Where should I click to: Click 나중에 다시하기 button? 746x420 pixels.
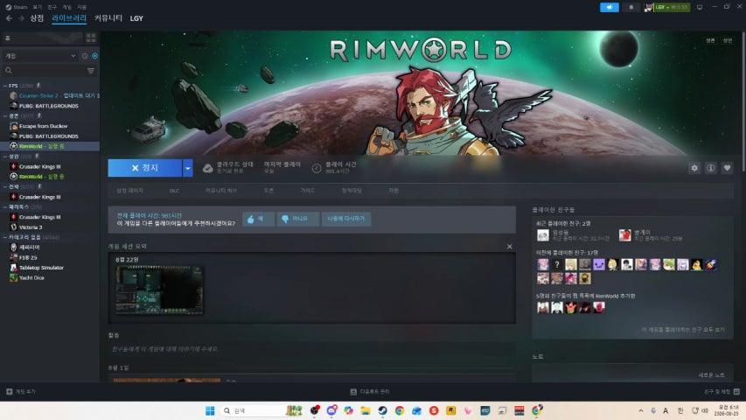345,219
